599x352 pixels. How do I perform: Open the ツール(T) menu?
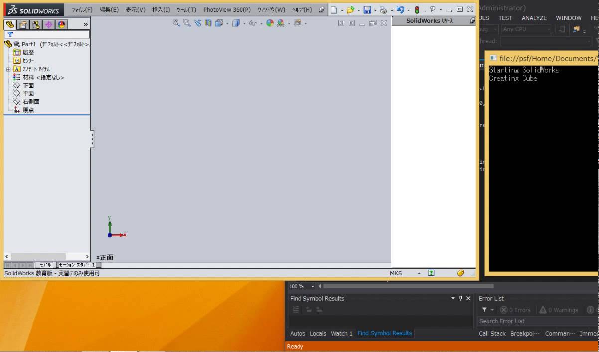[x=186, y=10]
